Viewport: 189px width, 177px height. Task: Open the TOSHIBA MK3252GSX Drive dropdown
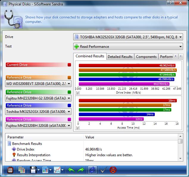click(x=128, y=37)
